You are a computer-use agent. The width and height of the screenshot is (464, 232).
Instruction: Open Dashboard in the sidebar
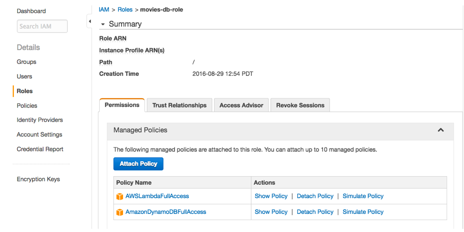(31, 11)
